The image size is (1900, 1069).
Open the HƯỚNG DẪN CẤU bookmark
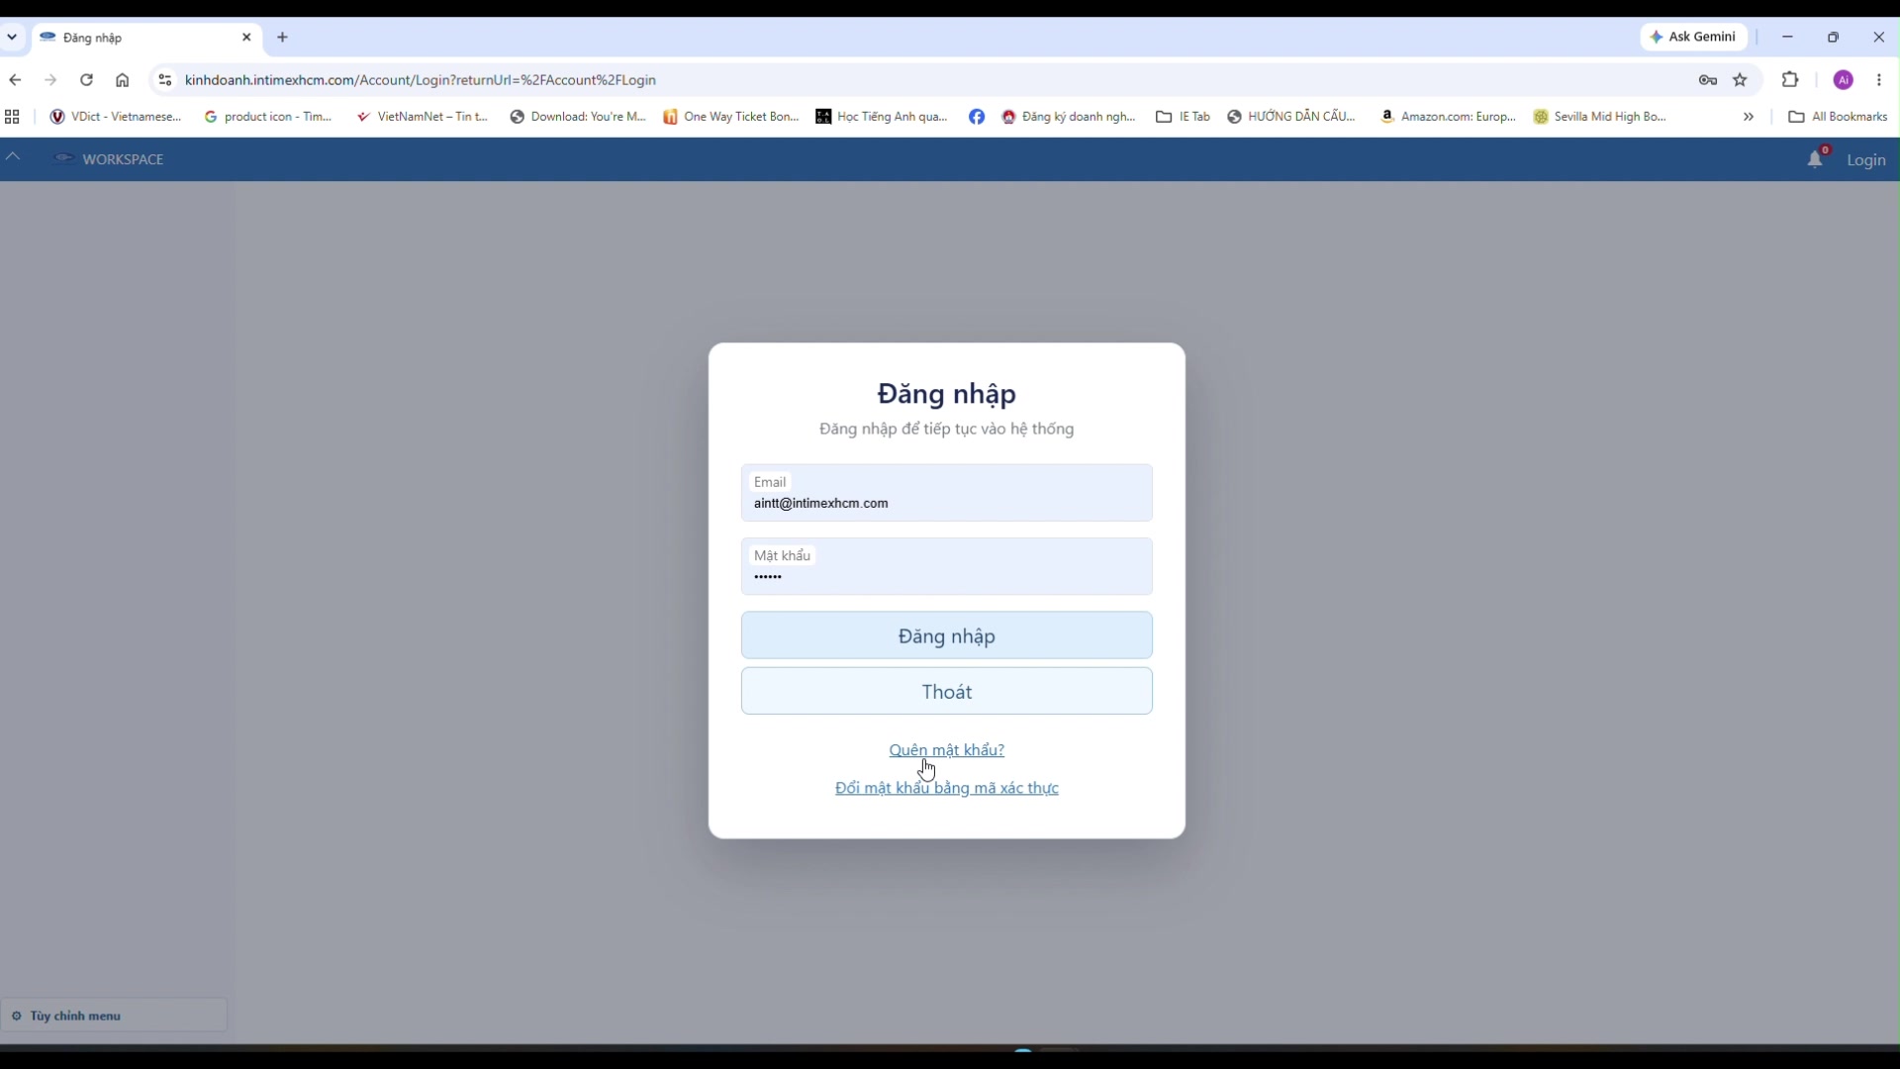1291,117
